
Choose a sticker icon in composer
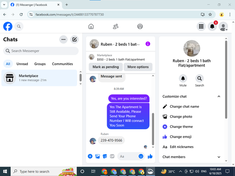coord(105,156)
